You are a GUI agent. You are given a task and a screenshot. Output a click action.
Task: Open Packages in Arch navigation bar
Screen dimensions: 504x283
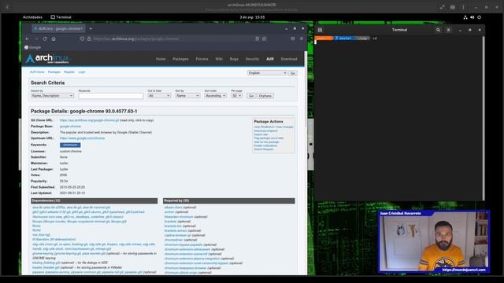(x=180, y=59)
